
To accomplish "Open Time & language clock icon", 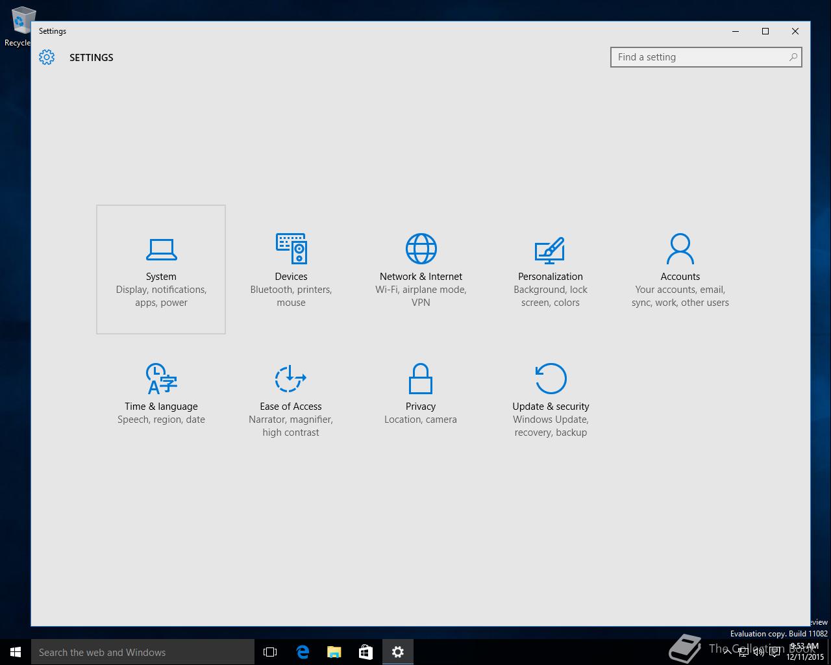I will 161,379.
